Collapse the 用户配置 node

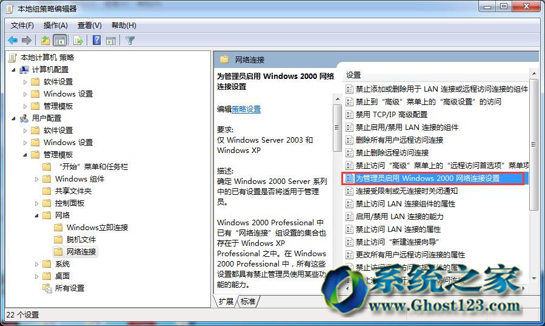[13, 118]
